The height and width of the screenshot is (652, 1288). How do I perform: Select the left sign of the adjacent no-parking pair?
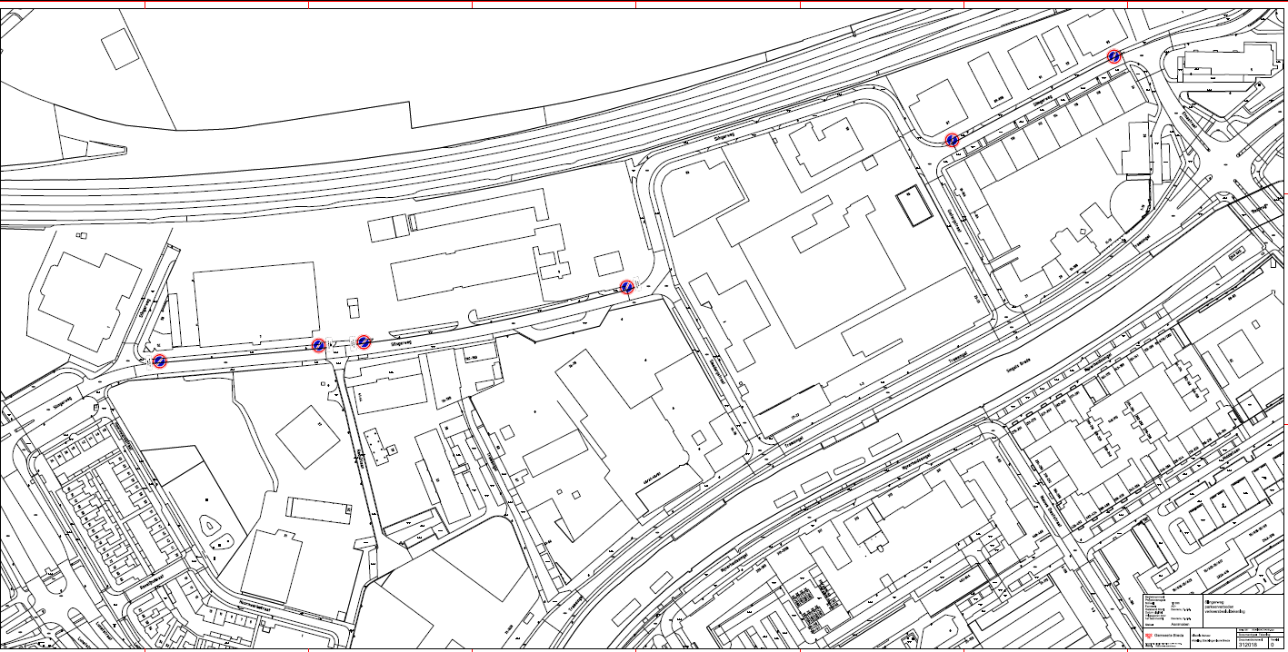(x=318, y=345)
